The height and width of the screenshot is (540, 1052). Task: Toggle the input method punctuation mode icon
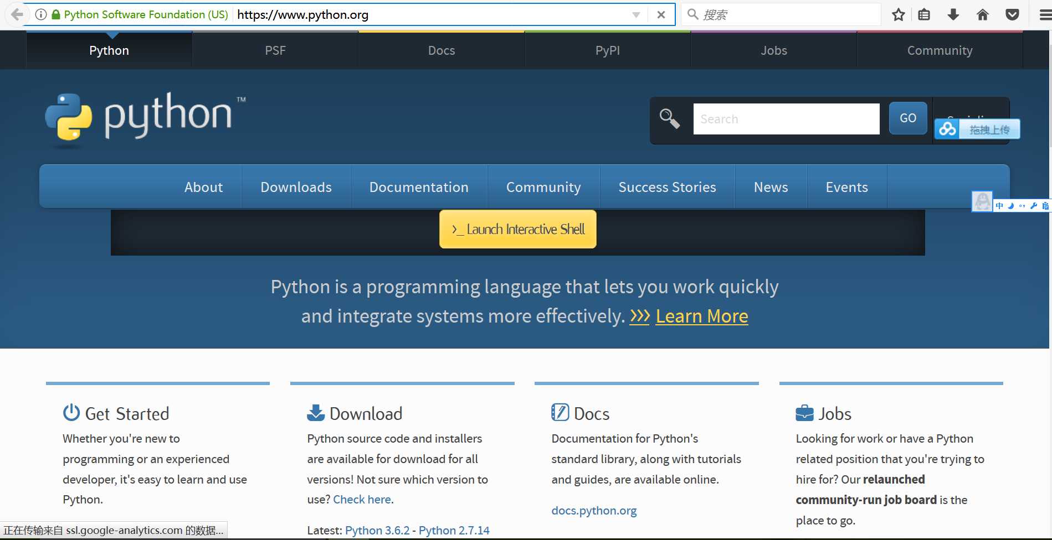(x=1022, y=206)
